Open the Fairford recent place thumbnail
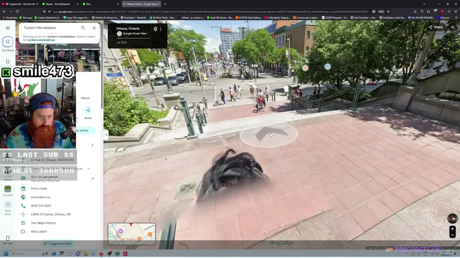Screen dimensions: 460x258 pyautogui.click(x=8, y=188)
